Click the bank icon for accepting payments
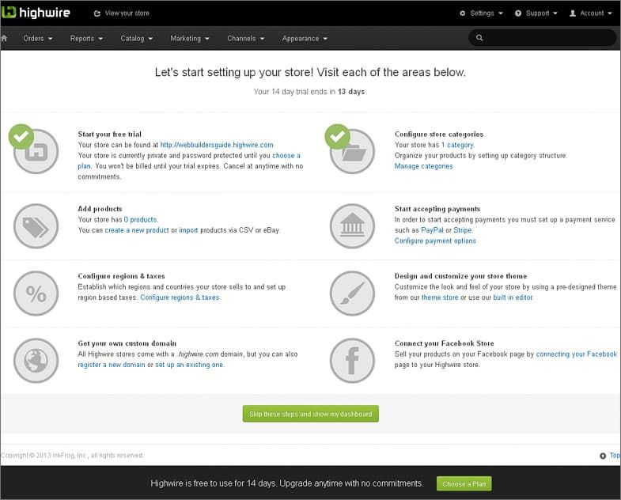Image resolution: width=621 pixels, height=500 pixels. pyautogui.click(x=352, y=226)
